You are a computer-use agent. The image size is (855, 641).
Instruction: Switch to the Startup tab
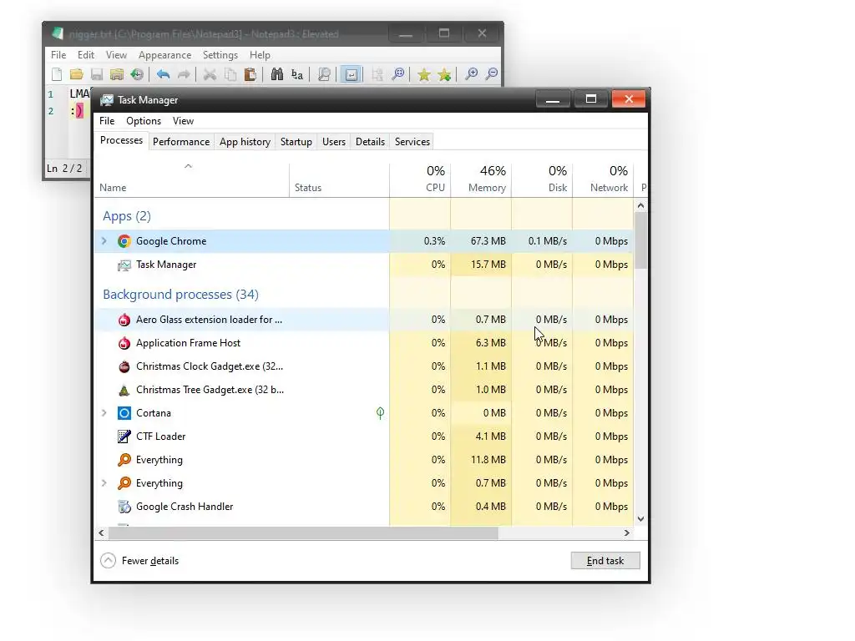(296, 142)
